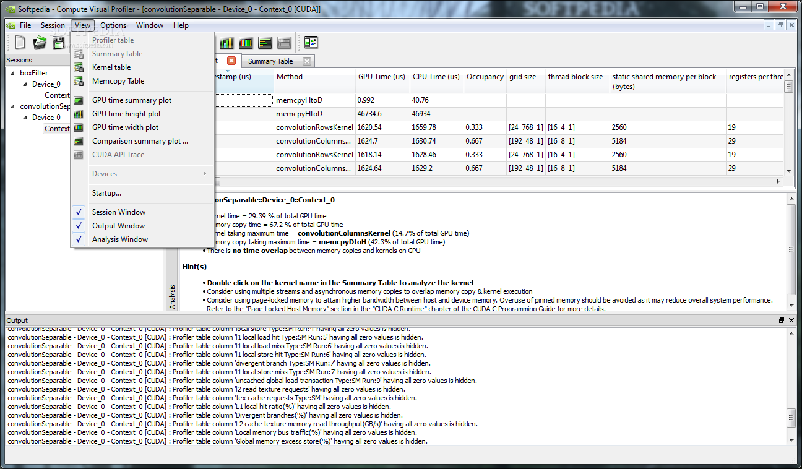This screenshot has height=469, width=802.
Task: Click the icon beside Kernel table
Action: click(x=79, y=67)
